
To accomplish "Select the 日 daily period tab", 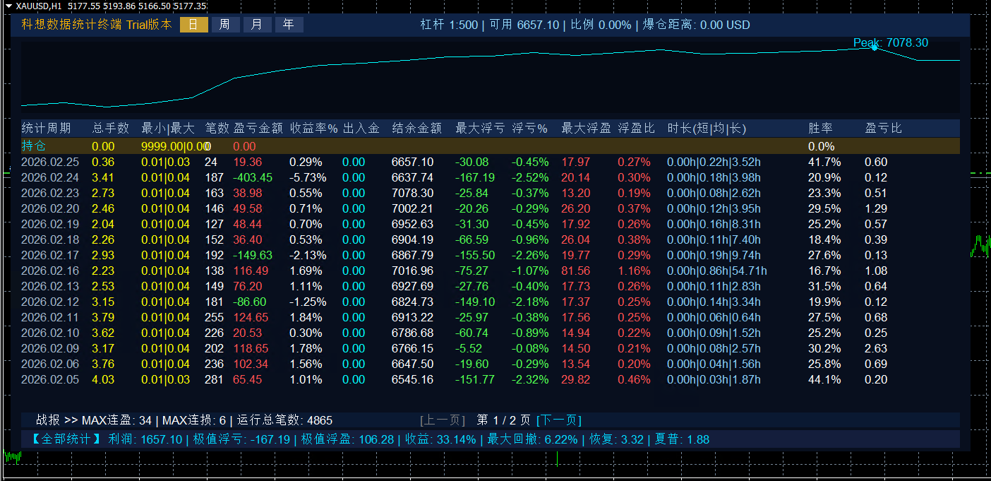I will 194,25.
